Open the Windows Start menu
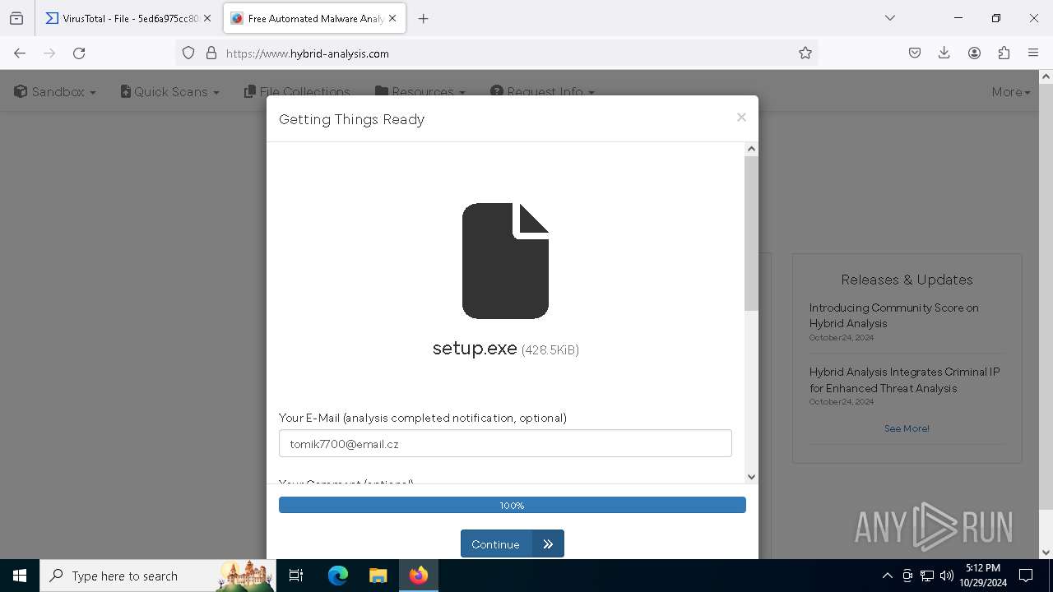The width and height of the screenshot is (1053, 592). pyautogui.click(x=20, y=576)
